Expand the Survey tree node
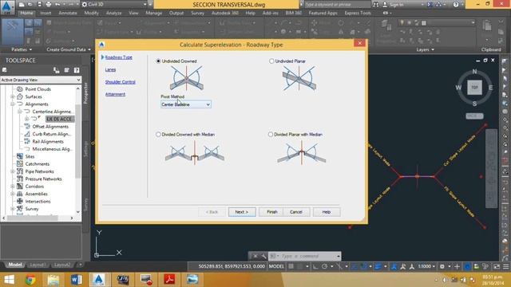 point(13,209)
